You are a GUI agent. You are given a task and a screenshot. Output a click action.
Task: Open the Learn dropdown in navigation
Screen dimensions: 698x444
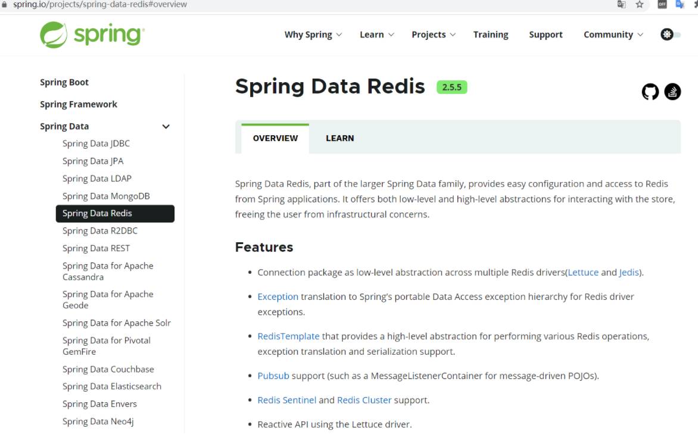pos(377,35)
